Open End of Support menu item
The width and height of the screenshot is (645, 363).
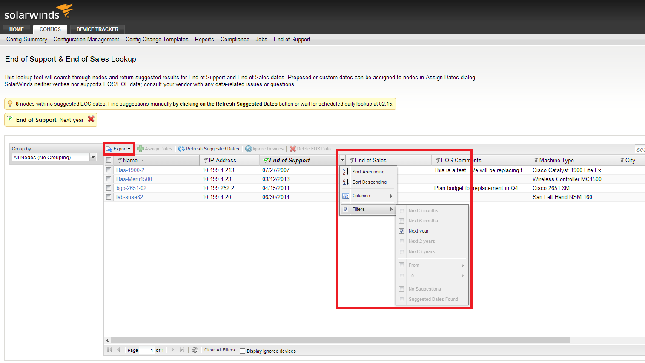292,39
